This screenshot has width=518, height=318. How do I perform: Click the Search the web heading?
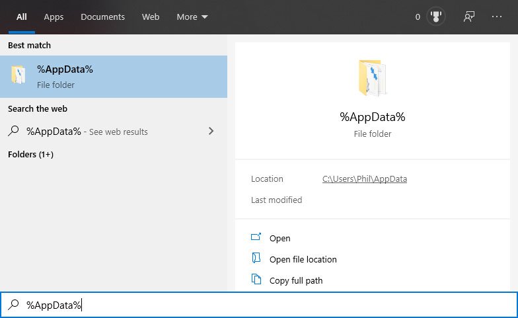click(x=38, y=108)
